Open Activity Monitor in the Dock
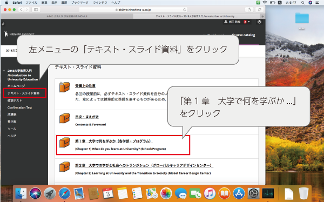Screen dimensions: 324x202 point(268,193)
